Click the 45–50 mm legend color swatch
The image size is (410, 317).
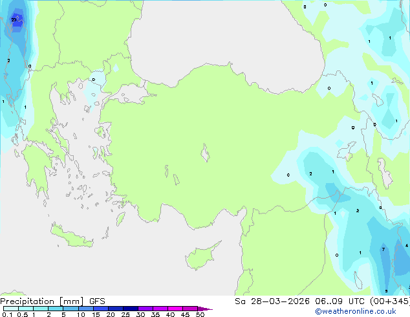point(190,309)
